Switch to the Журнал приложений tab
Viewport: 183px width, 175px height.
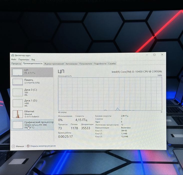[54, 64]
